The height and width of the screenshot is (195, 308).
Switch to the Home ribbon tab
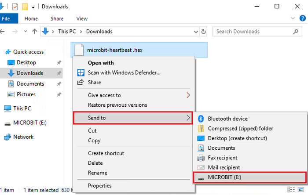(31, 18)
